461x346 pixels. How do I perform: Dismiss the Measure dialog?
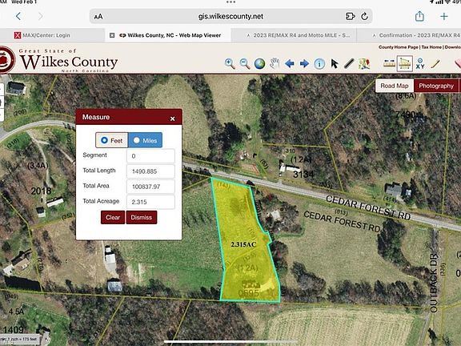pos(142,217)
